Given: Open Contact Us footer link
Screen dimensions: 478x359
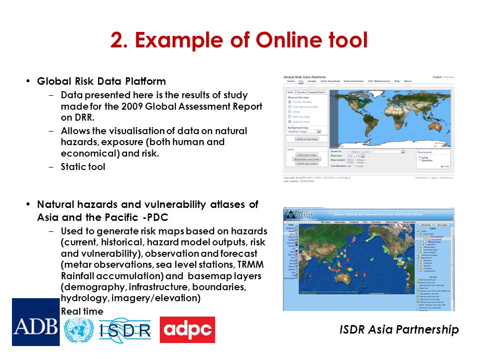Looking at the screenshot, I should (446, 178).
